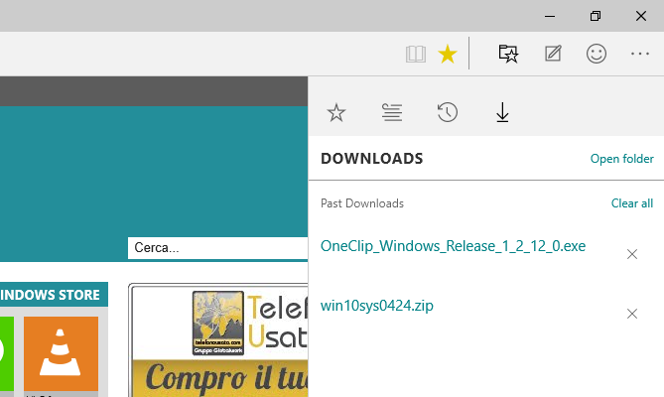Switch to Reading list tab
The width and height of the screenshot is (664, 397).
pyautogui.click(x=392, y=112)
